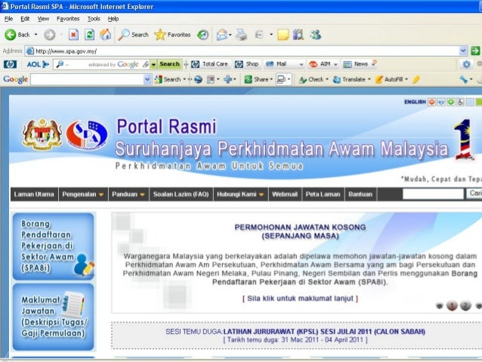Screen dimensions: 482x362
Task: Click the AOL logo button
Action: click(x=38, y=64)
